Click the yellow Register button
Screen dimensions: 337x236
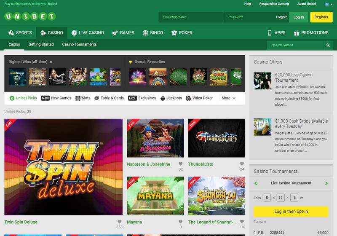[321, 17]
